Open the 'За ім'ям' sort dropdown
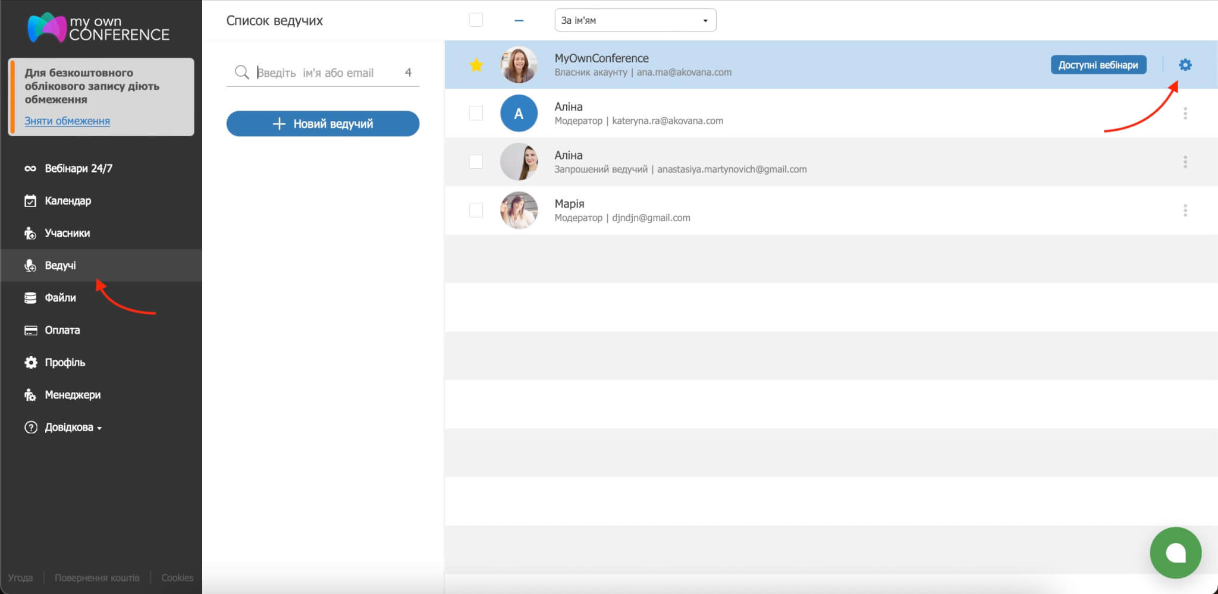 [635, 20]
